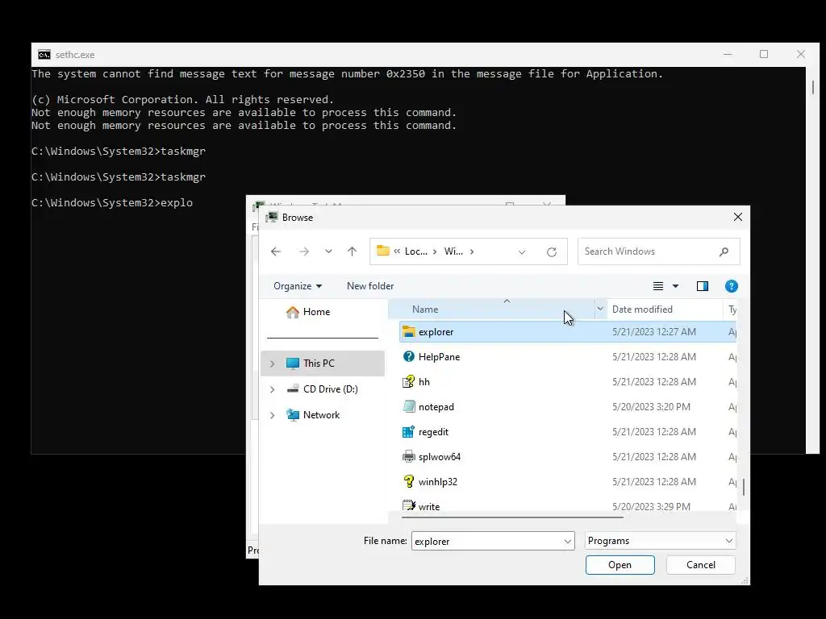Select CD Drive (D:) in navigation pane
Screen dimensions: 826x619
click(x=330, y=389)
